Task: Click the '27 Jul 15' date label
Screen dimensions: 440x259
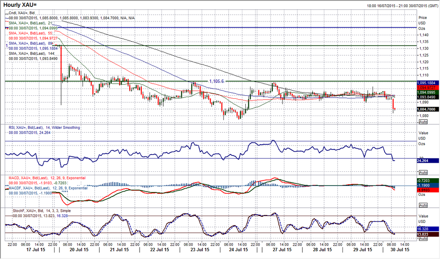Action: [281, 250]
